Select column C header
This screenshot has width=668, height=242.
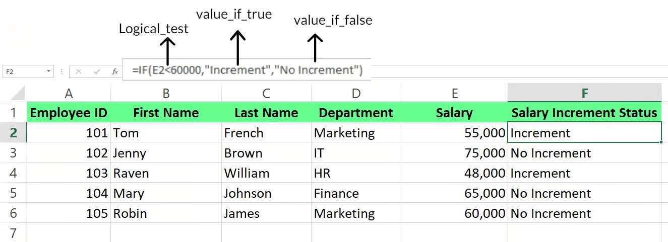point(266,93)
